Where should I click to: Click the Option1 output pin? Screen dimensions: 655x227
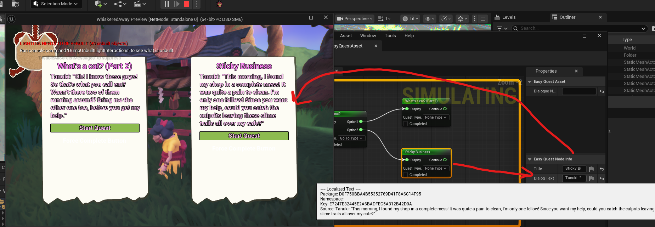[x=361, y=121]
